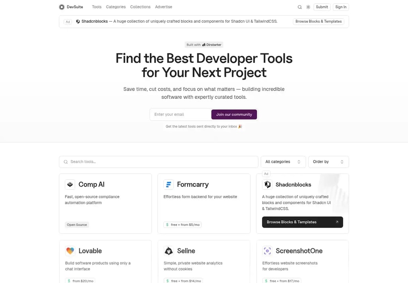Open the Formcarry card title
Viewport: 408px width, 283px height.
tap(193, 185)
